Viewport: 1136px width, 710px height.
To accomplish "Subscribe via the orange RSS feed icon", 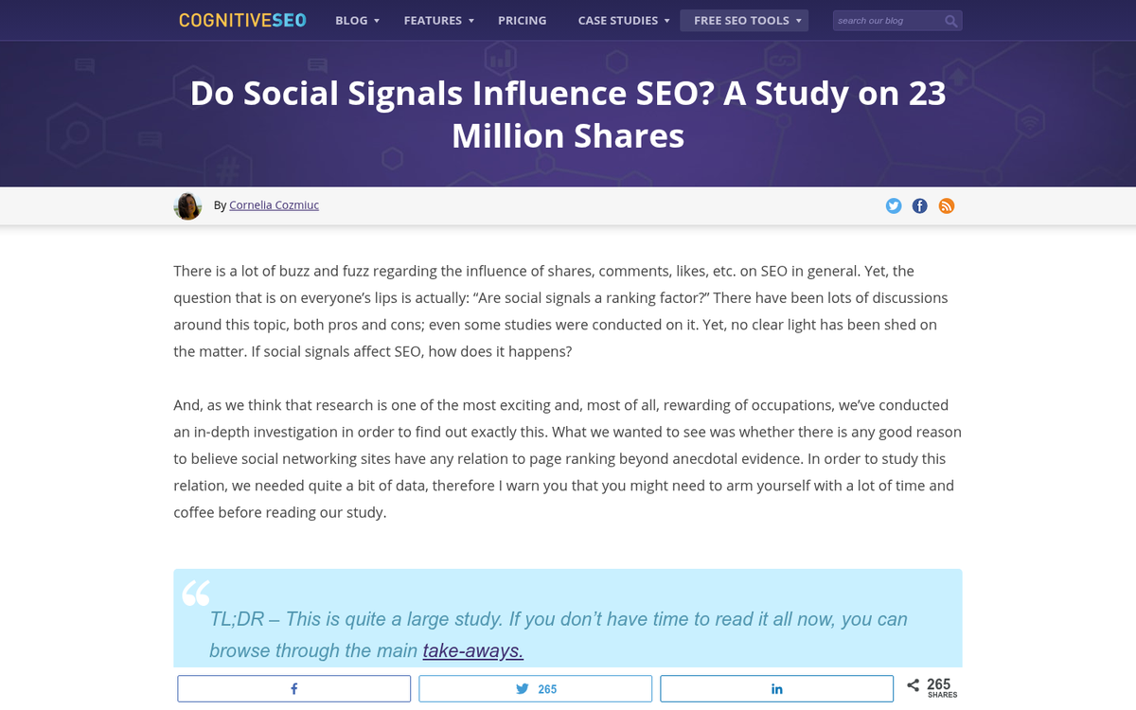I will click(946, 205).
